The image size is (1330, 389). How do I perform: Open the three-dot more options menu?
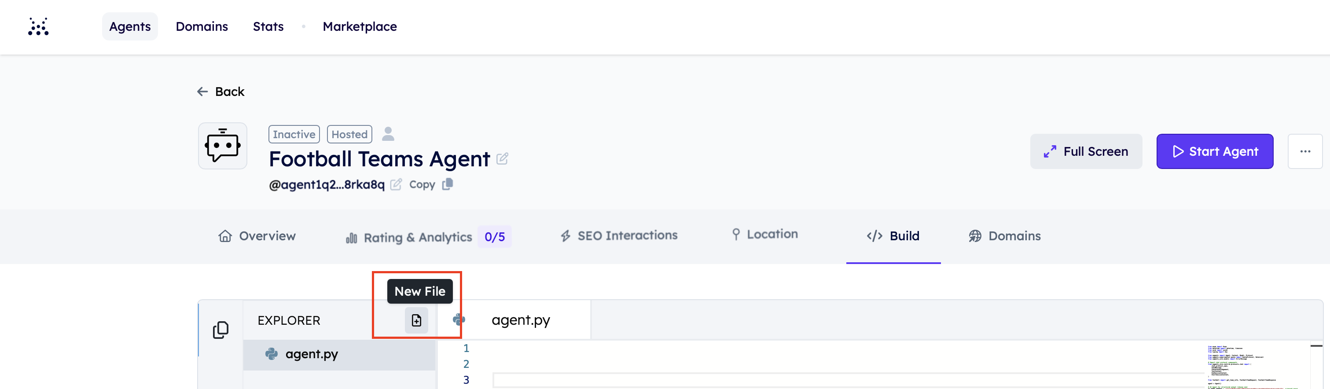tap(1305, 151)
